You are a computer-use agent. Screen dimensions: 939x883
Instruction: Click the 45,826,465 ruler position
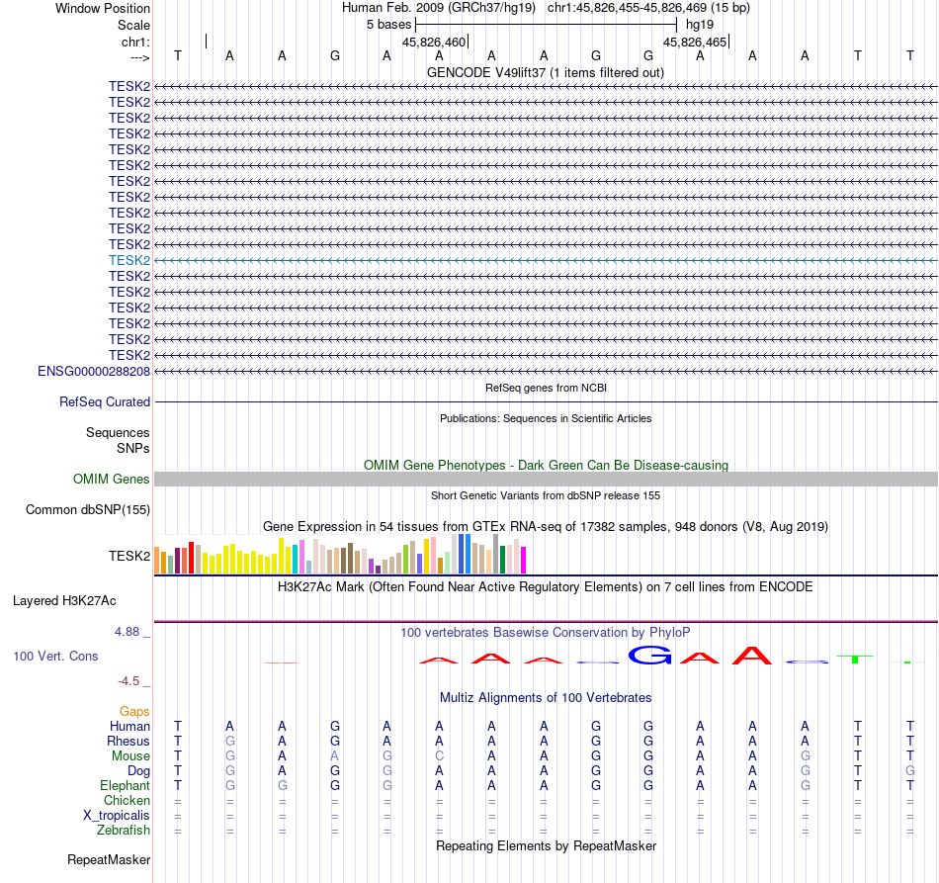click(695, 42)
